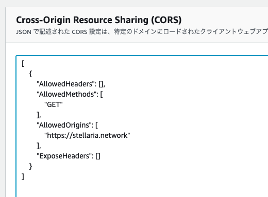Click the final closing square bracket line
The image size is (268, 197).
tap(23, 176)
